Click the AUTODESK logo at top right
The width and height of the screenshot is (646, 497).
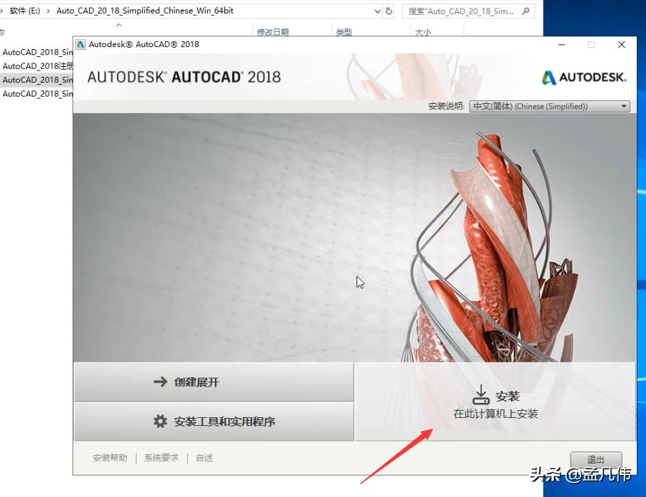pos(583,75)
